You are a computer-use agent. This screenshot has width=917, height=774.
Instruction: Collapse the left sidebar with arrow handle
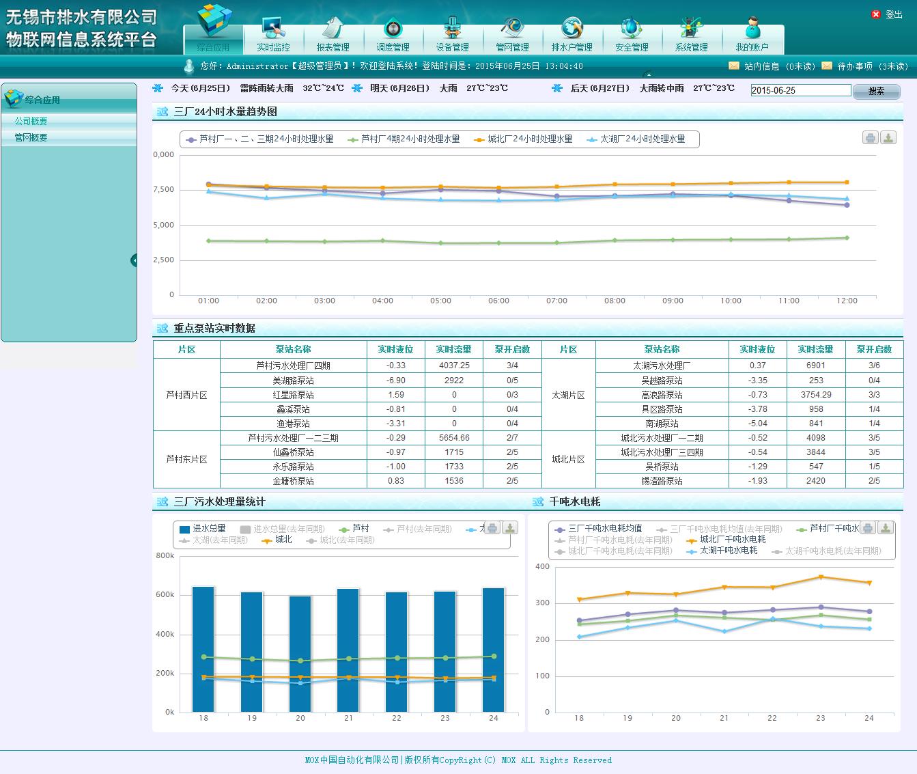[x=134, y=260]
